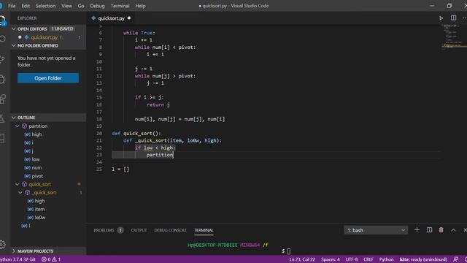
Task: Select low variable under partition in Outline
Action: [x=36, y=159]
